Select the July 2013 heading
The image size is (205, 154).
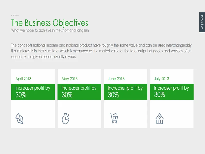[x=162, y=79]
